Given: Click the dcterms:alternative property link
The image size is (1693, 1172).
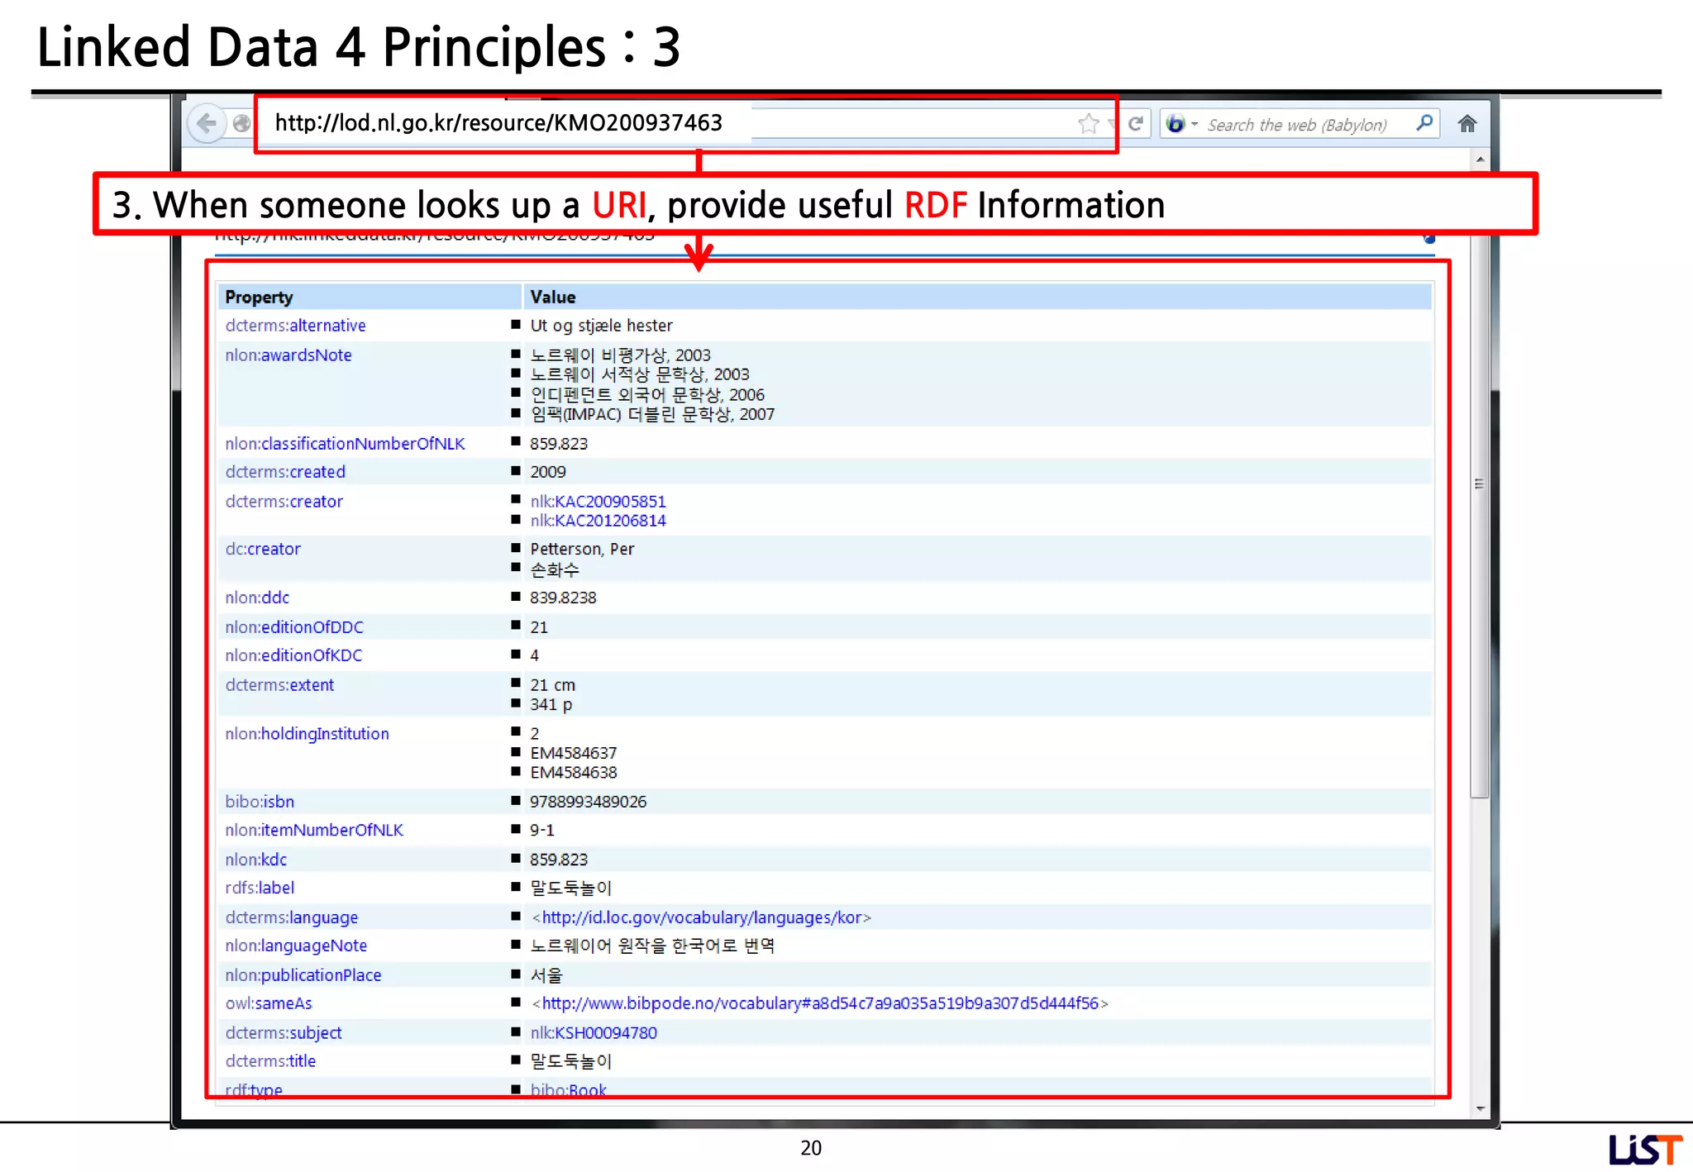Looking at the screenshot, I should pos(295,326).
